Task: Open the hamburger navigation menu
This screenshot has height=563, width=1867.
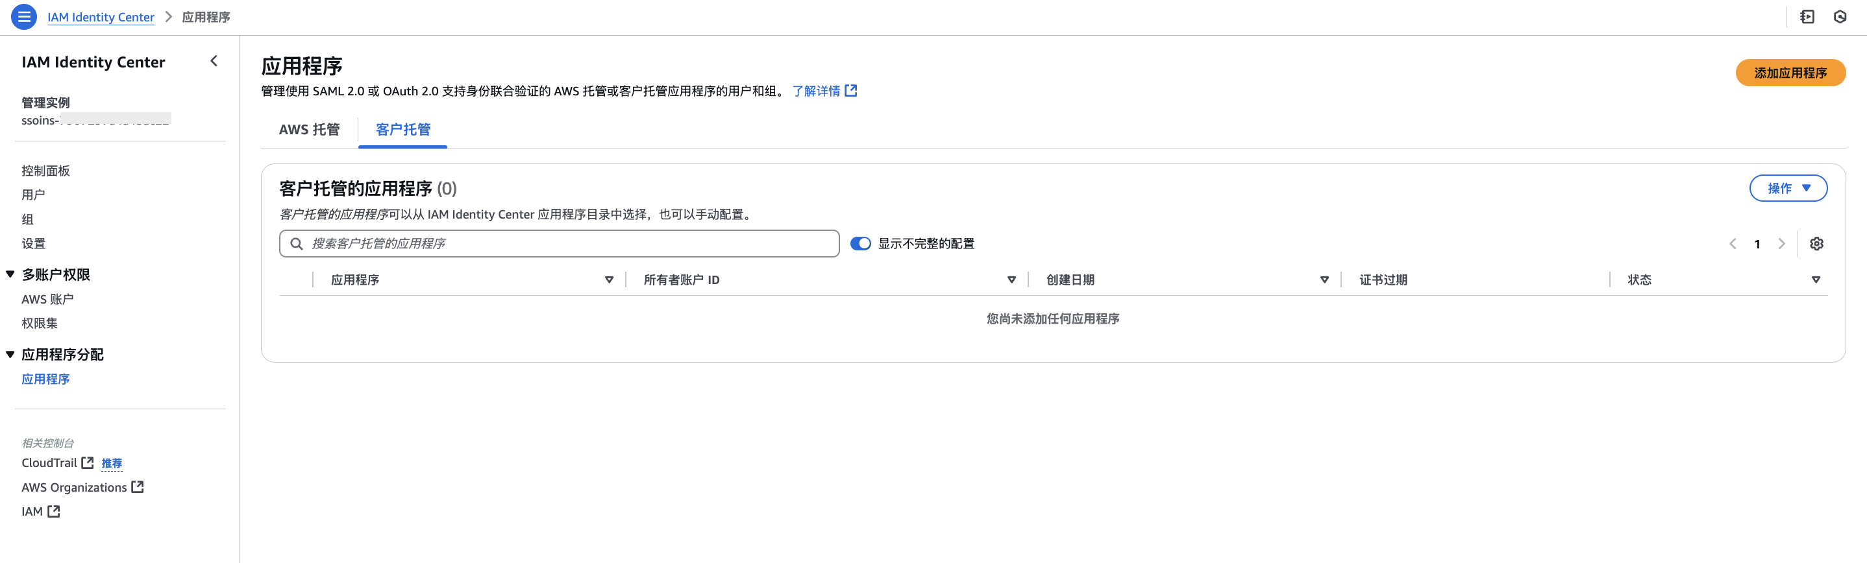Action: click(x=24, y=17)
